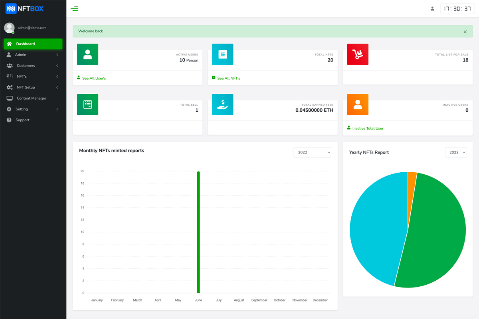Click the Total Earned Fees hand-dollar icon

(223, 104)
